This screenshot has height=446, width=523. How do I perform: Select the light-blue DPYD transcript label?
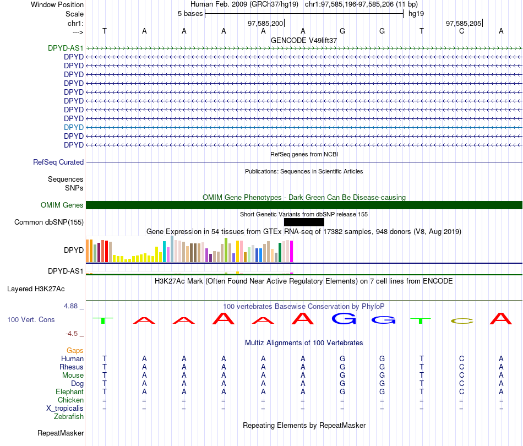coord(74,127)
